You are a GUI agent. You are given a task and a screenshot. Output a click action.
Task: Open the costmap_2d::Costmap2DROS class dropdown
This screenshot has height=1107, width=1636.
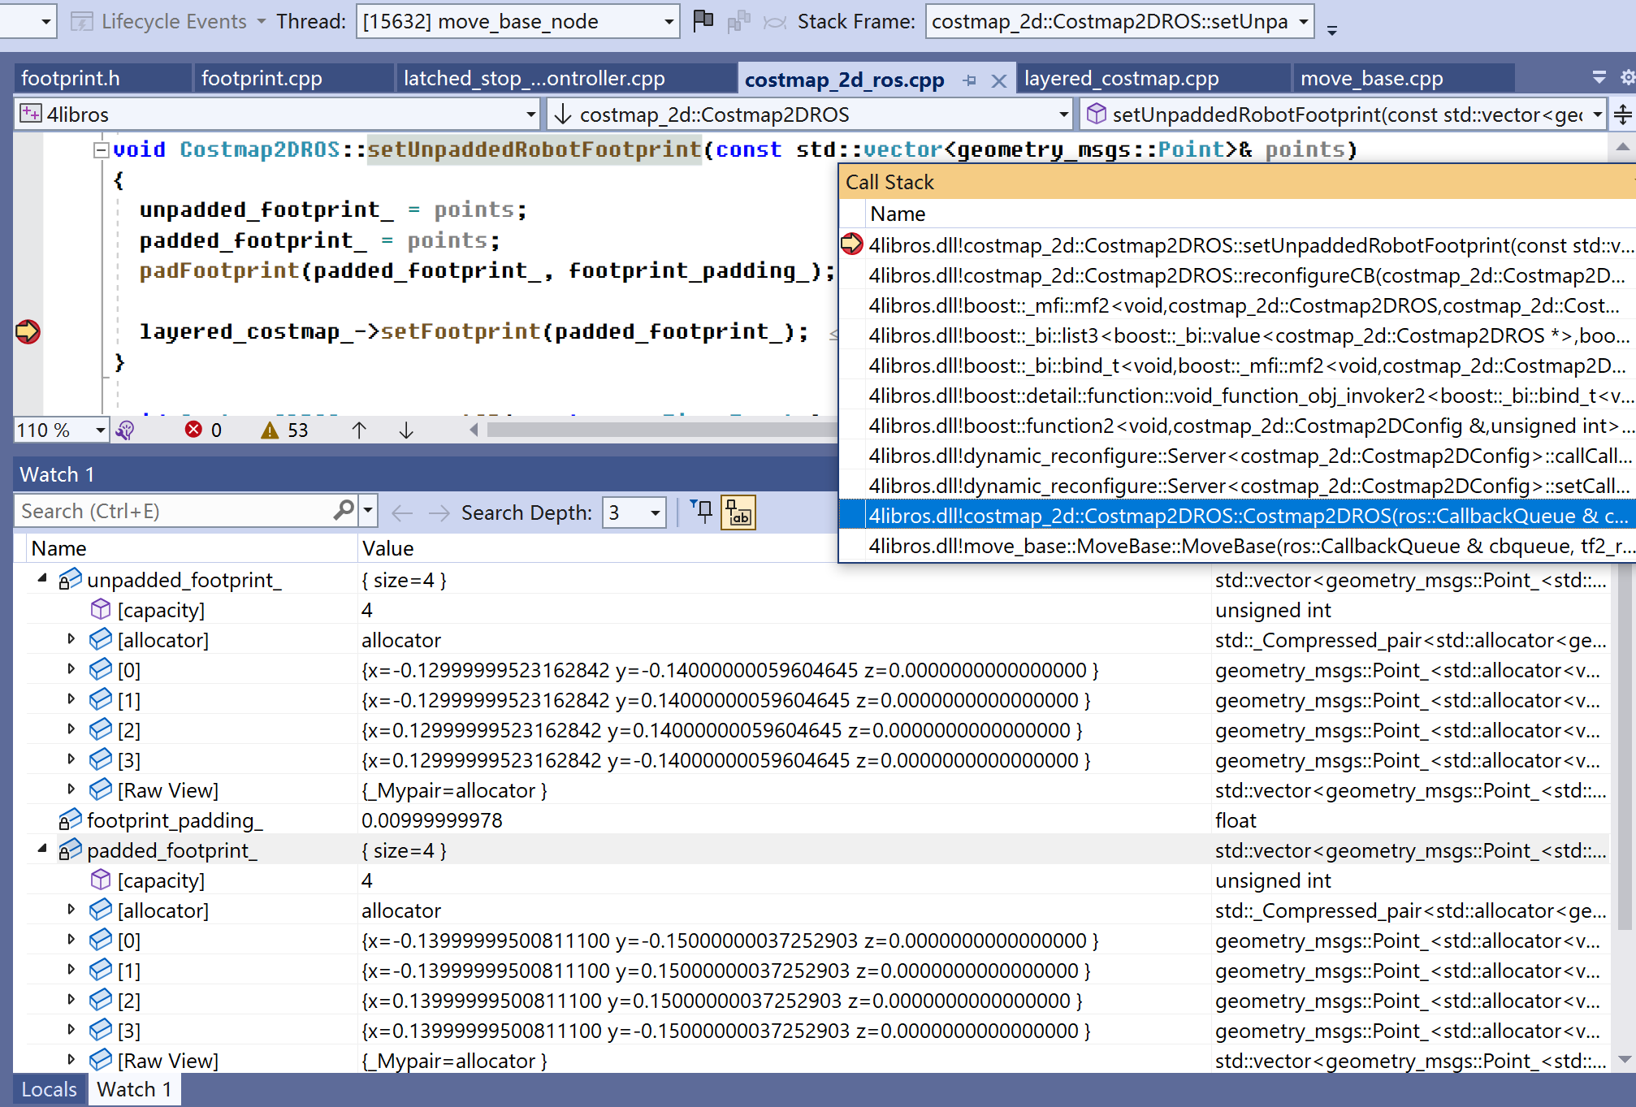click(811, 115)
